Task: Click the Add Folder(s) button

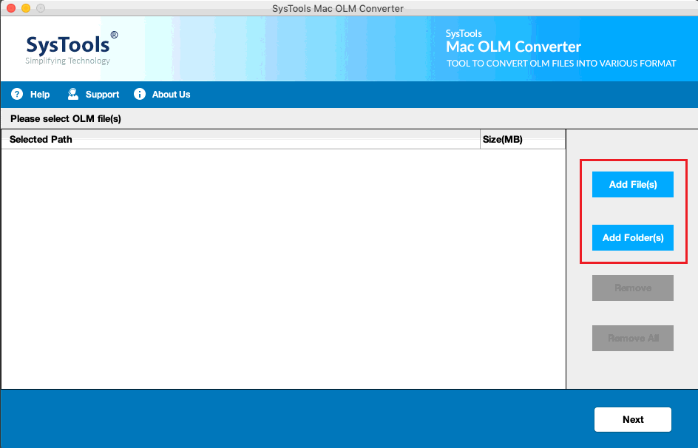Action: pos(633,237)
